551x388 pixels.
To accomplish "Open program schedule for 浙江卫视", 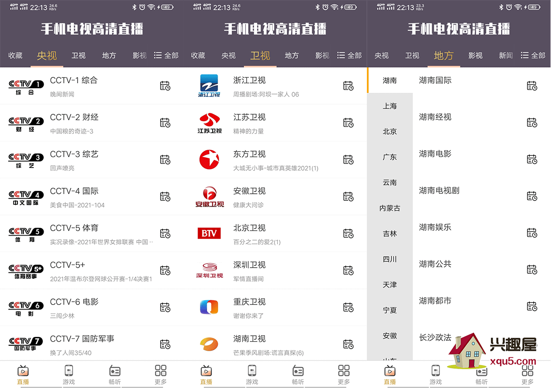I will coord(349,86).
